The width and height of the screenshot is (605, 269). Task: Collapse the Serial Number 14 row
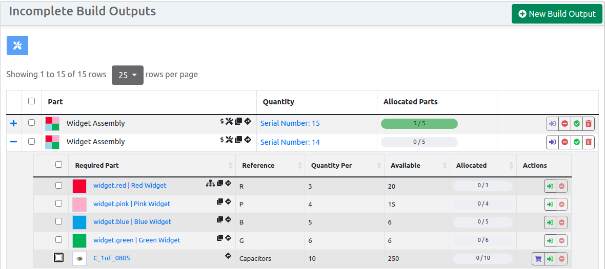14,142
